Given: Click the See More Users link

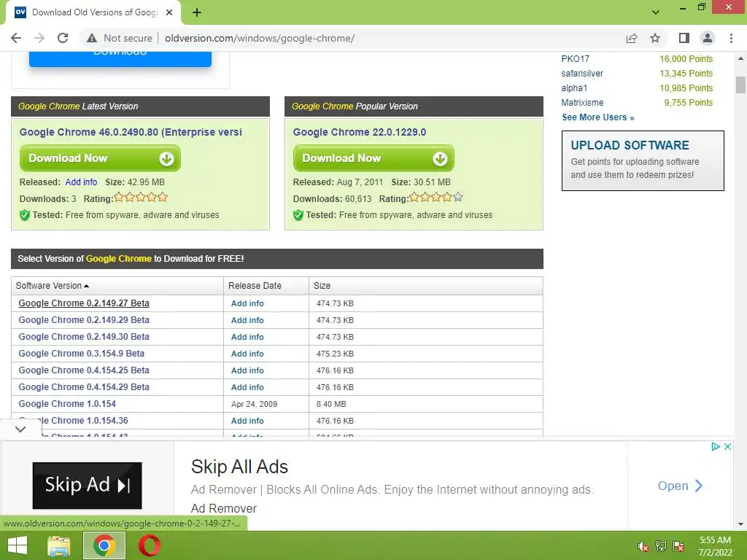Looking at the screenshot, I should [x=598, y=117].
